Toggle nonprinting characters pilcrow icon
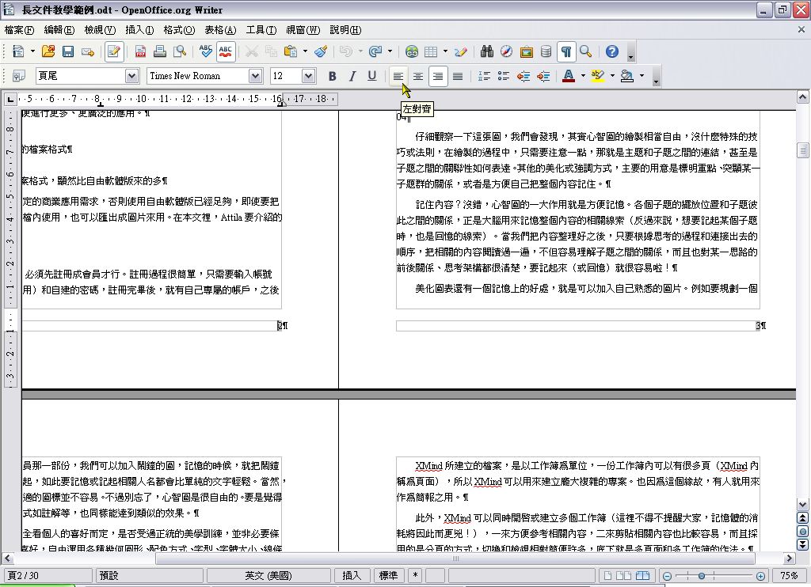The height and width of the screenshot is (587, 811). pyautogui.click(x=566, y=51)
